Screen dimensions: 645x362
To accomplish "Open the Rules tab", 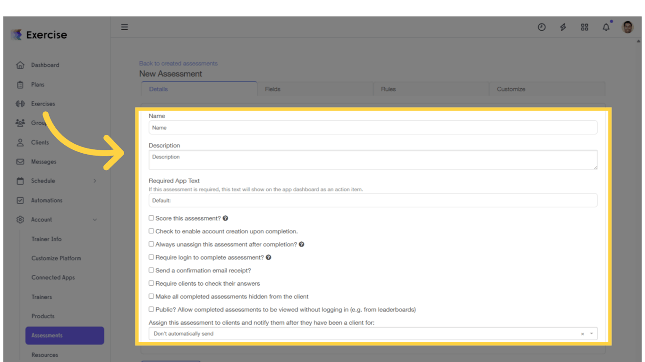I will tap(388, 89).
